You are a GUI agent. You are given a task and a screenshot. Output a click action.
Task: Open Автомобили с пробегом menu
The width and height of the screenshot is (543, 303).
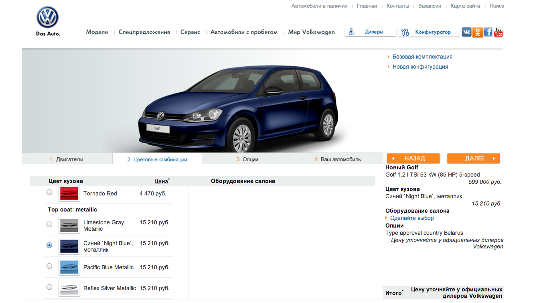click(244, 32)
